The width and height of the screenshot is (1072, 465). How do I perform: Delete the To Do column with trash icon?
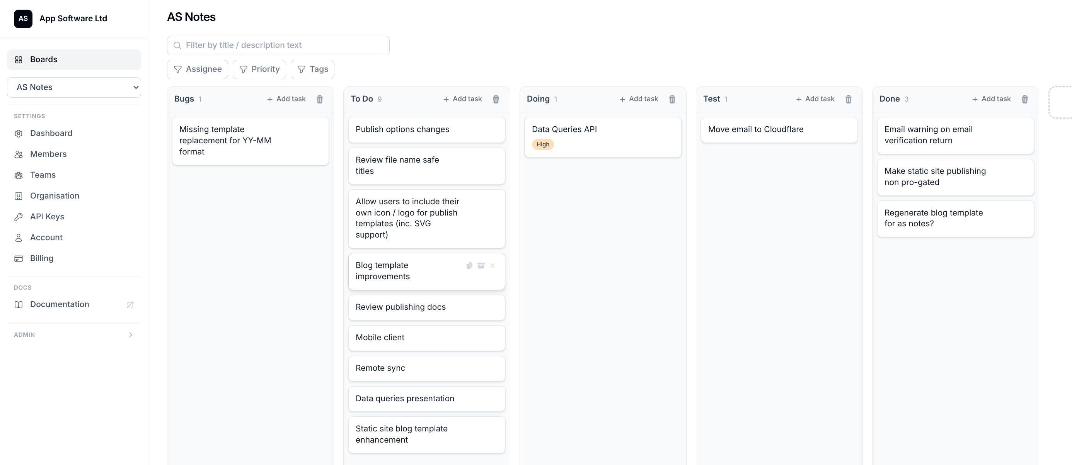496,99
